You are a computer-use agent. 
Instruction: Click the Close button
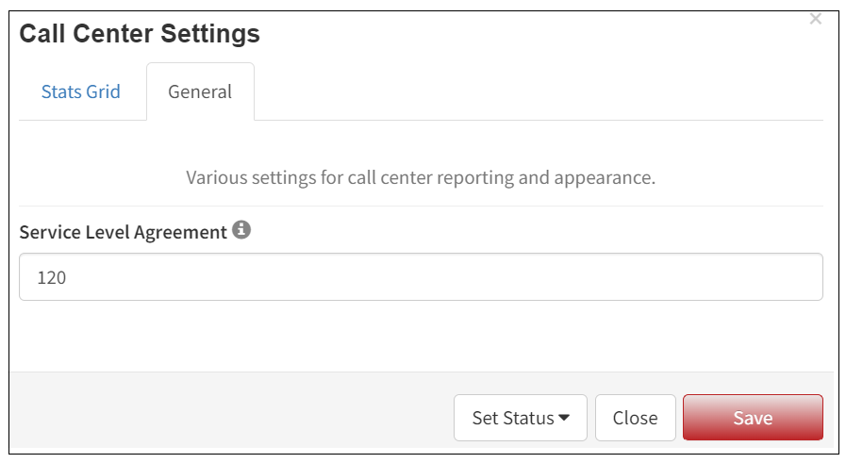pyautogui.click(x=635, y=418)
